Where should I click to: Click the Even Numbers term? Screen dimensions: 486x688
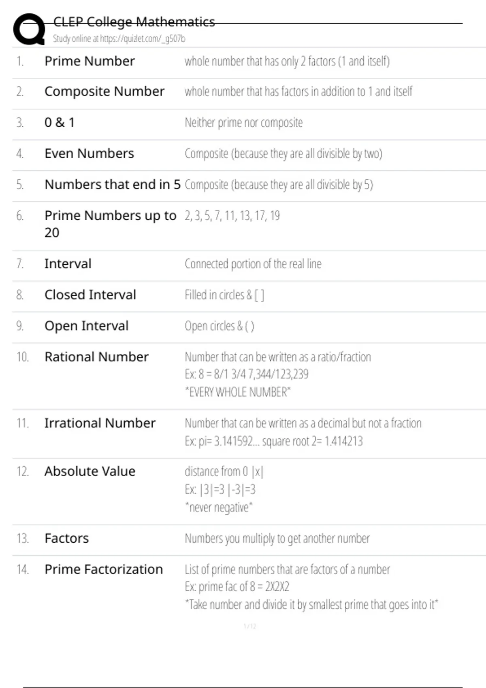pos(89,153)
